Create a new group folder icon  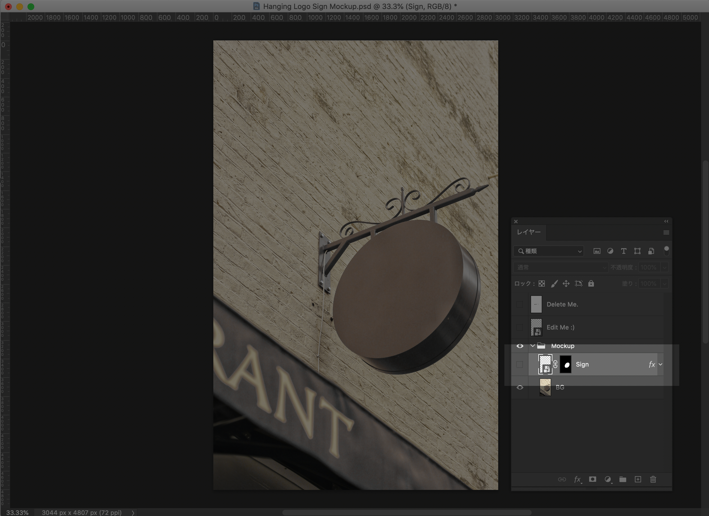(x=623, y=480)
